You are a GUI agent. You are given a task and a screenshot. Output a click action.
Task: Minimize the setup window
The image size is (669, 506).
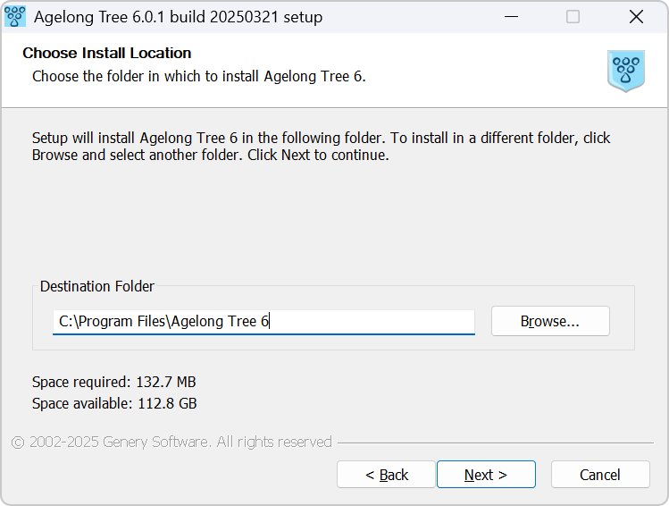[x=511, y=17]
